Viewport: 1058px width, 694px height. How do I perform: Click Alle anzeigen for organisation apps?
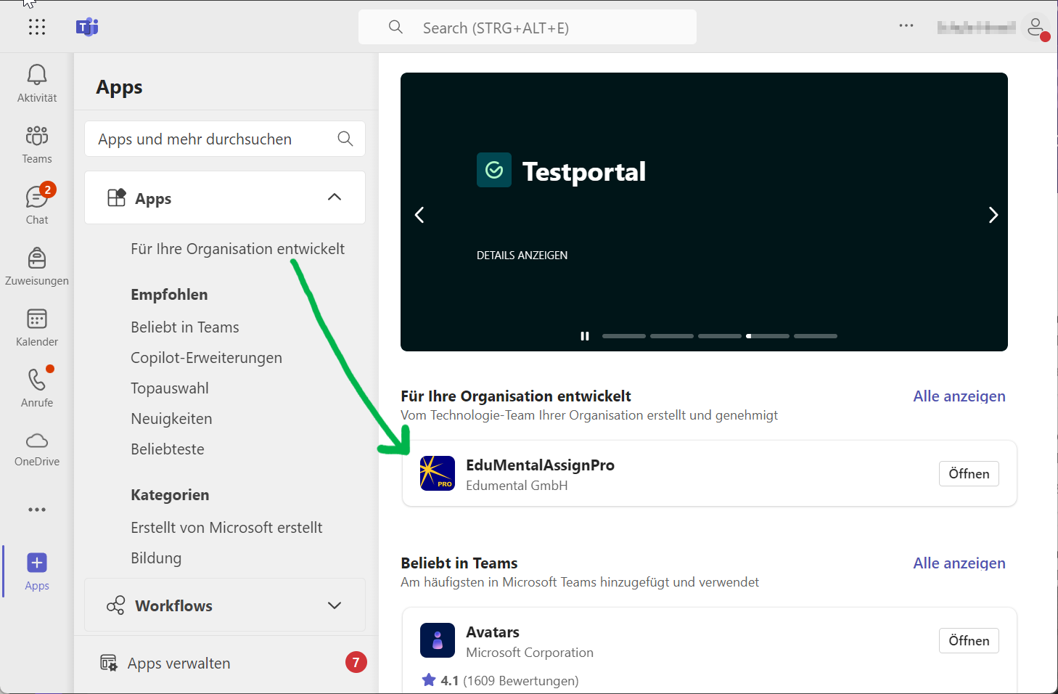(x=959, y=396)
